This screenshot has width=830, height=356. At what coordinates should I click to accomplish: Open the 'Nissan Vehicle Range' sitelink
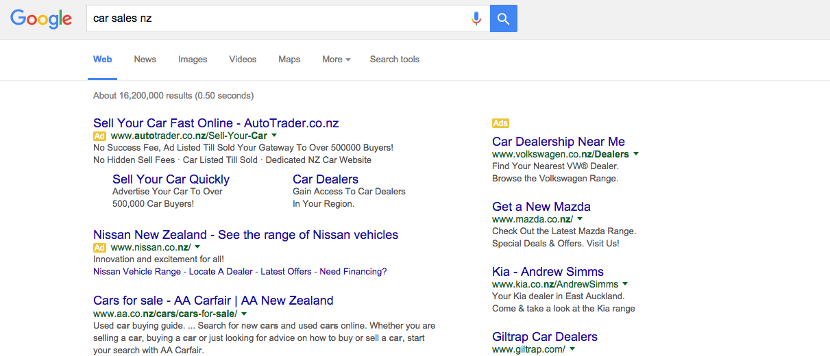(137, 272)
